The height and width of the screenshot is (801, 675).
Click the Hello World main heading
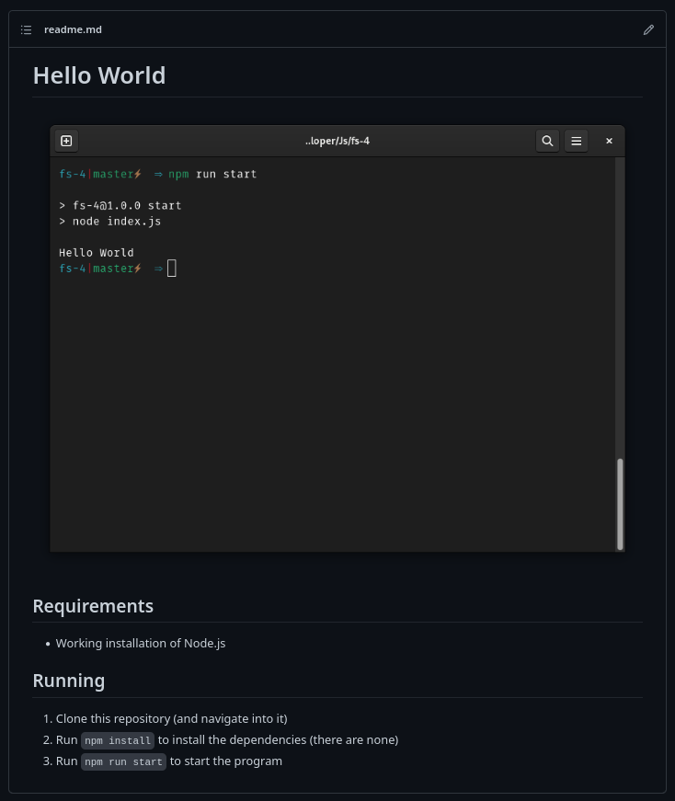coord(99,75)
